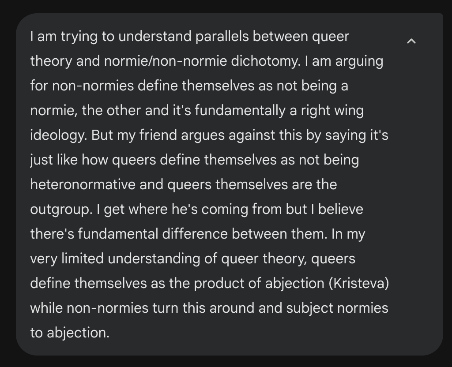Click the word "outgroup" in the message
Viewport: 452px width, 367px height.
click(59, 209)
